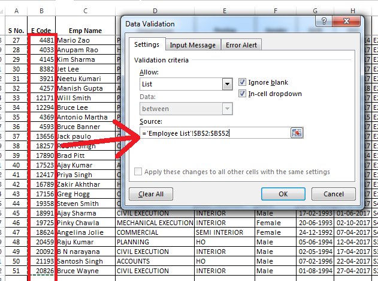
Task: Select the cell with Jet Lee
Action: pyautogui.click(x=85, y=69)
